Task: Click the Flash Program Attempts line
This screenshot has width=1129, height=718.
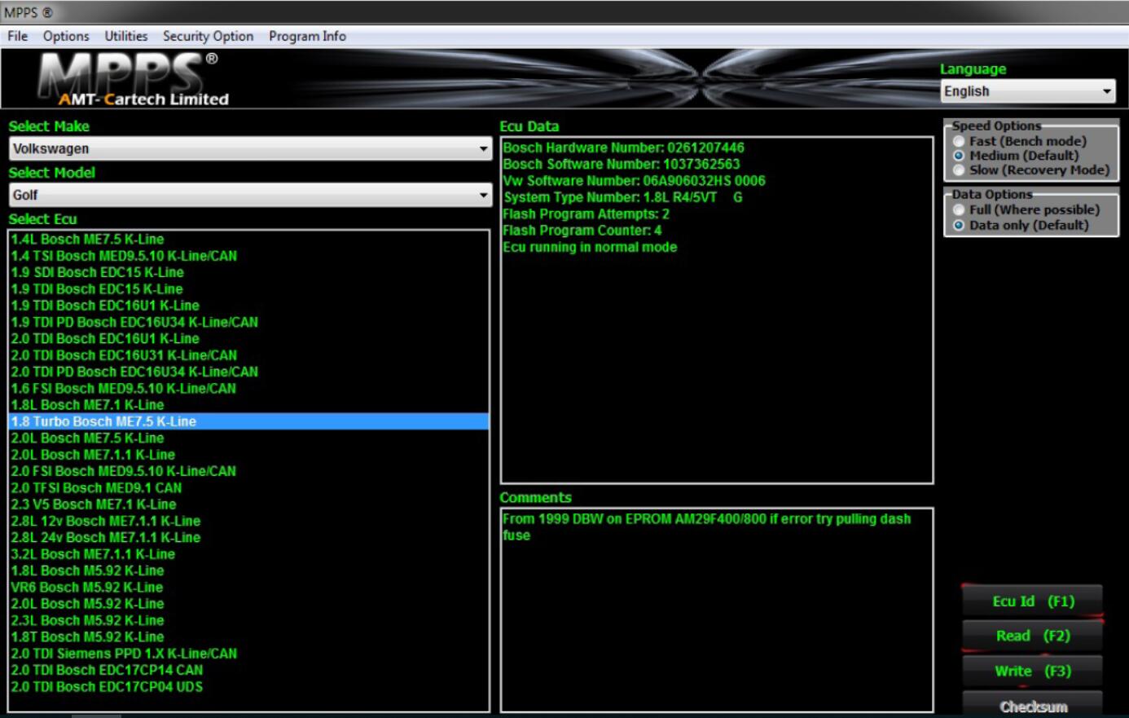Action: pos(586,214)
